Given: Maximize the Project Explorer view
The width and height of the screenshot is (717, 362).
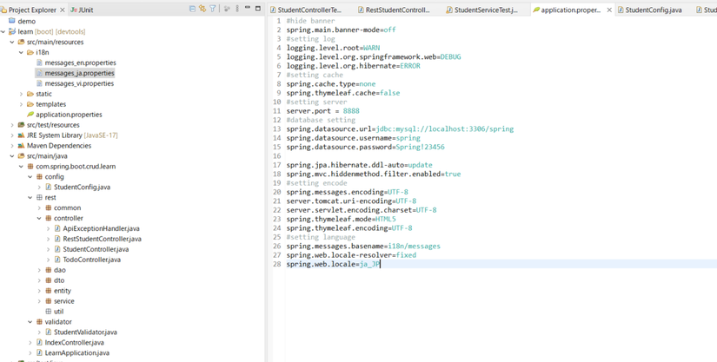Looking at the screenshot, I should click(258, 8).
